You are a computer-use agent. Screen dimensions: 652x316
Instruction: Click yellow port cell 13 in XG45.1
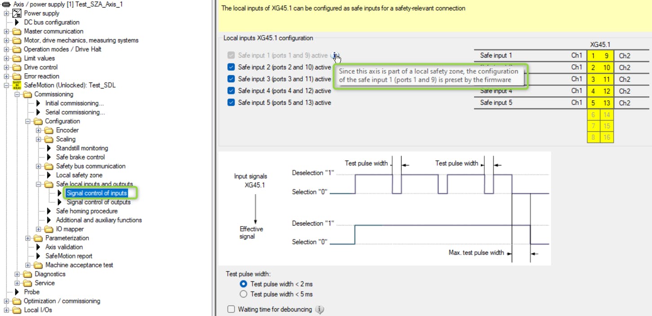[x=607, y=102]
